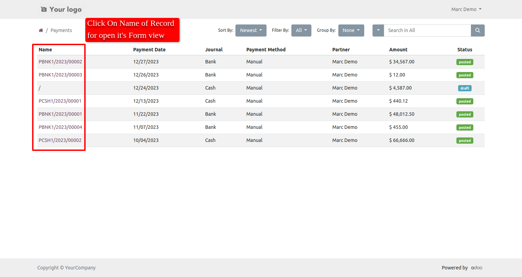522x277 pixels.
Task: Click posted badge in $ 48,012.50 row
Action: tap(465, 114)
